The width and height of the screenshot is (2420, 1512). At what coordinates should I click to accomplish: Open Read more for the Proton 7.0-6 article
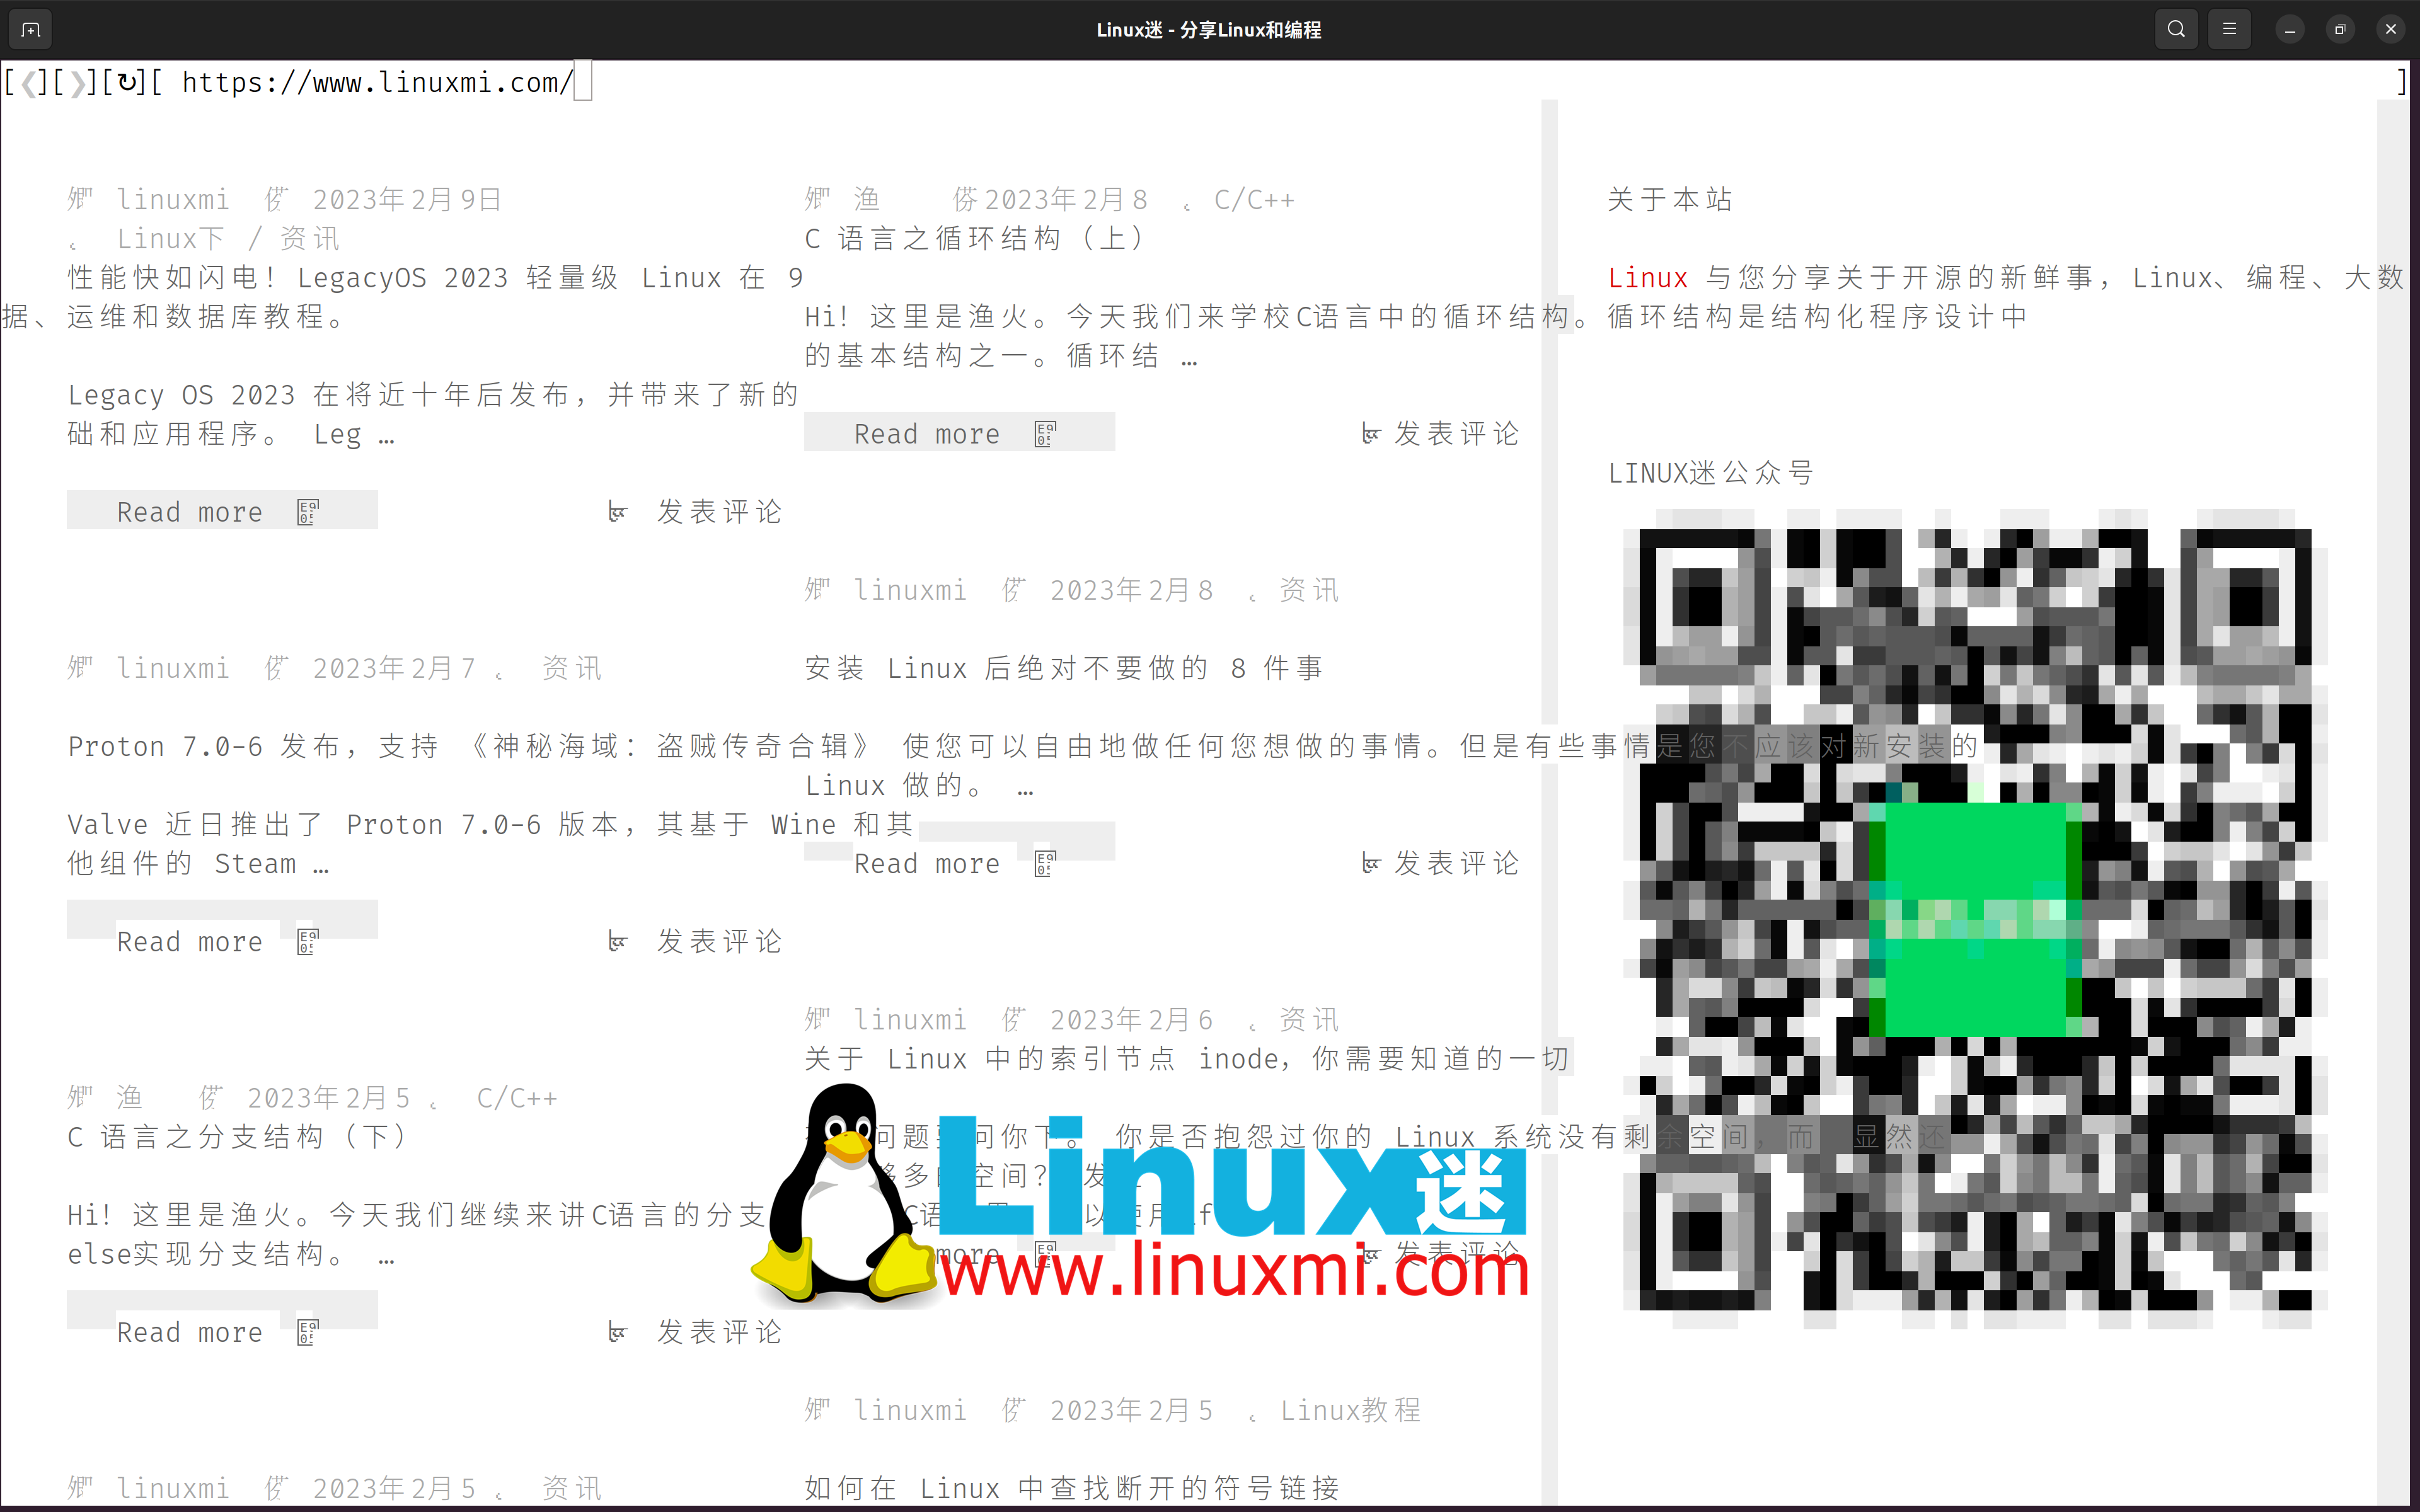[190, 942]
